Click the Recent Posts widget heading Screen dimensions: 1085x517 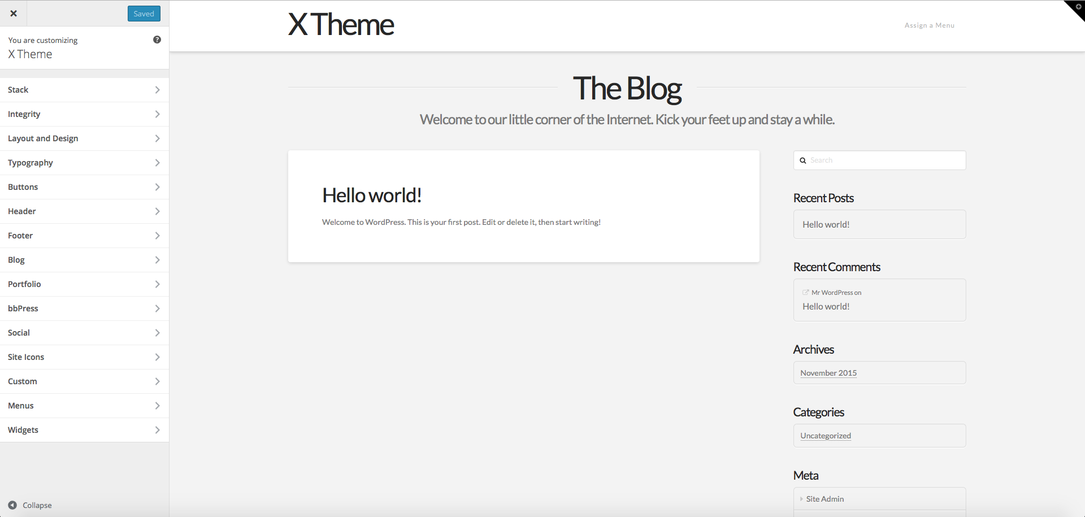click(x=823, y=198)
